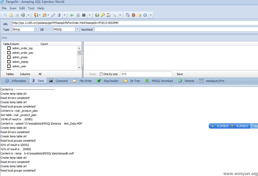258x176 pixels.
Task: Click the Datas button
Action: tap(92, 74)
